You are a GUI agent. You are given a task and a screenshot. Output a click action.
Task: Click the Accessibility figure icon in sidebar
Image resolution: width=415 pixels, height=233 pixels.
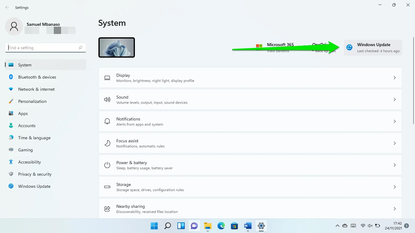pyautogui.click(x=11, y=162)
